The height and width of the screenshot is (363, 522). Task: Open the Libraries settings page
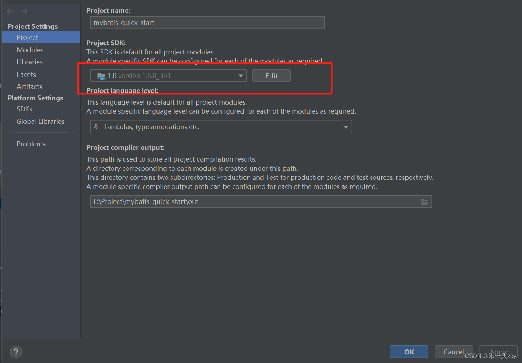tap(30, 62)
